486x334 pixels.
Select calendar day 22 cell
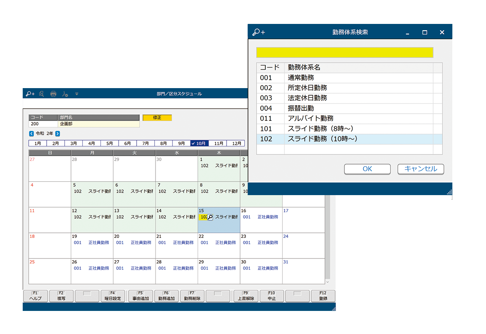coord(219,246)
